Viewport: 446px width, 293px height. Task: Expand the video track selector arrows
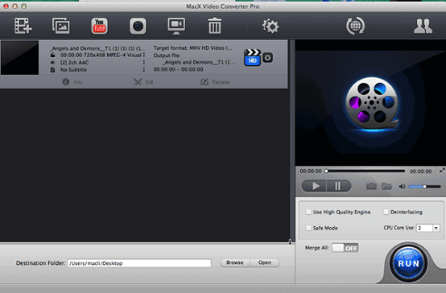click(144, 55)
